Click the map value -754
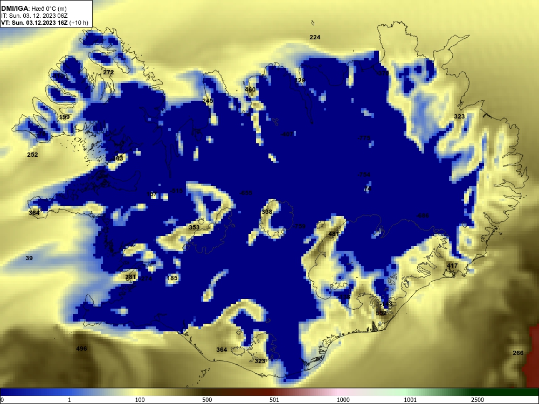The width and height of the screenshot is (539, 404). (364, 175)
